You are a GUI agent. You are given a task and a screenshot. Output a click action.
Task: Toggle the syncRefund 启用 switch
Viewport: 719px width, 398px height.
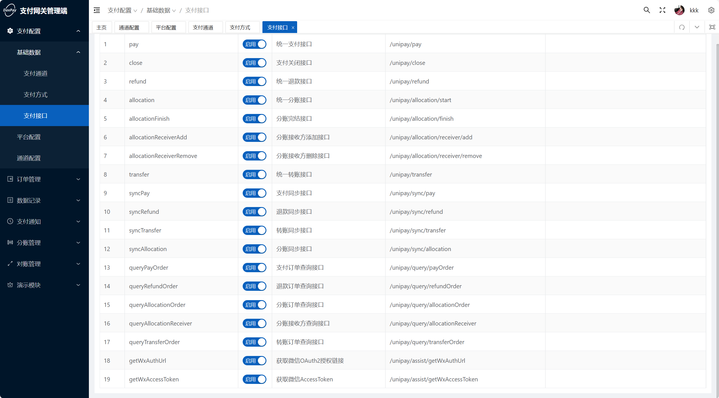coord(255,212)
